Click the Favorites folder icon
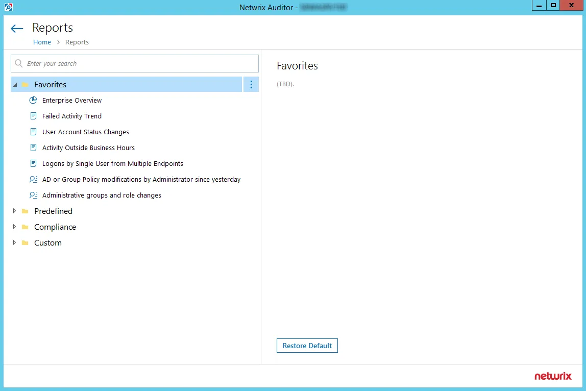This screenshot has height=391, width=586. coord(25,85)
